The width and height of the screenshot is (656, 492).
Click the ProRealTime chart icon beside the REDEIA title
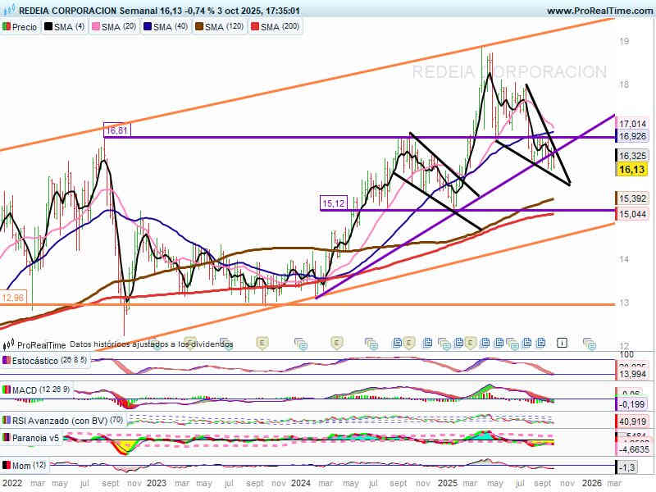(8, 11)
